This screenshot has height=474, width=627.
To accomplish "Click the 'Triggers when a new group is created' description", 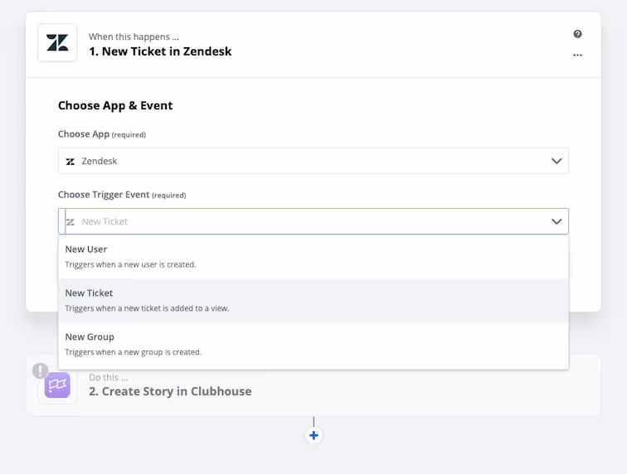I will (x=134, y=352).
